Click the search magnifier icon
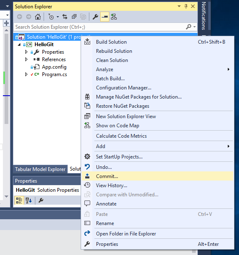This screenshot has width=239, height=255. (188, 27)
